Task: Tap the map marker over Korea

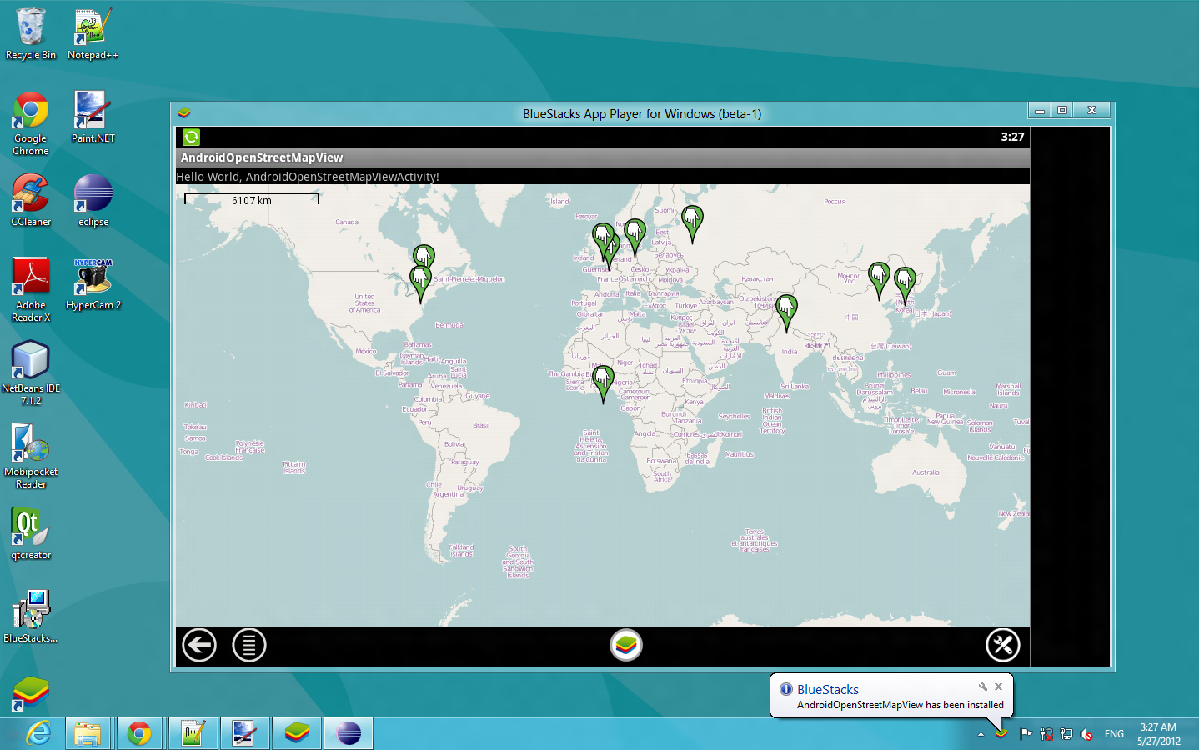Action: [905, 286]
